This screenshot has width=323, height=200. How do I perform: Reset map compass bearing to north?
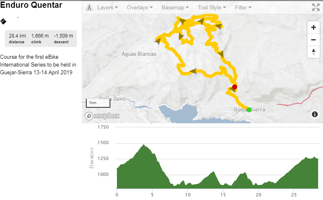pos(313,52)
